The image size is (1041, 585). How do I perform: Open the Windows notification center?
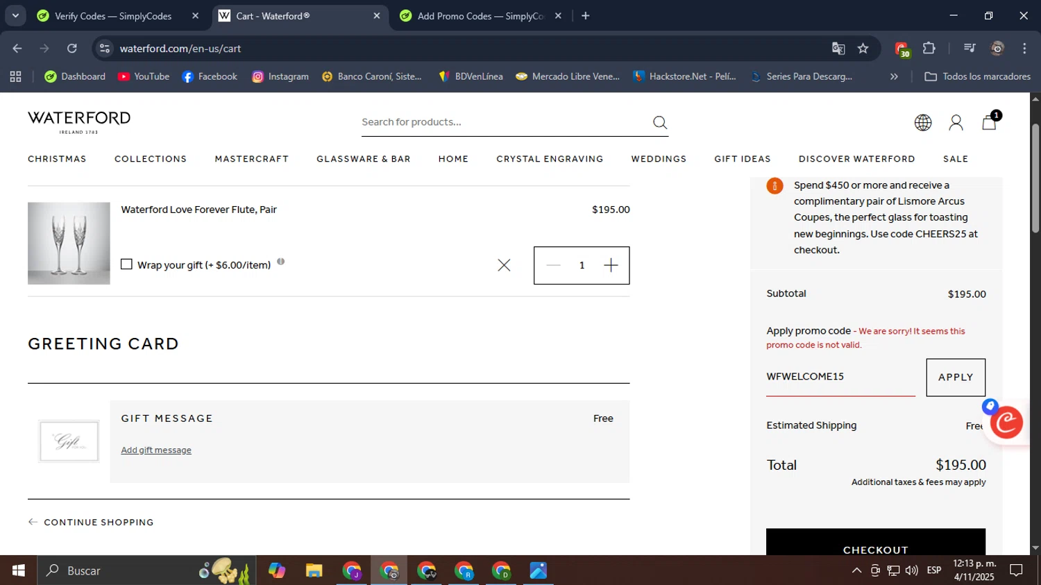pos(1016,570)
